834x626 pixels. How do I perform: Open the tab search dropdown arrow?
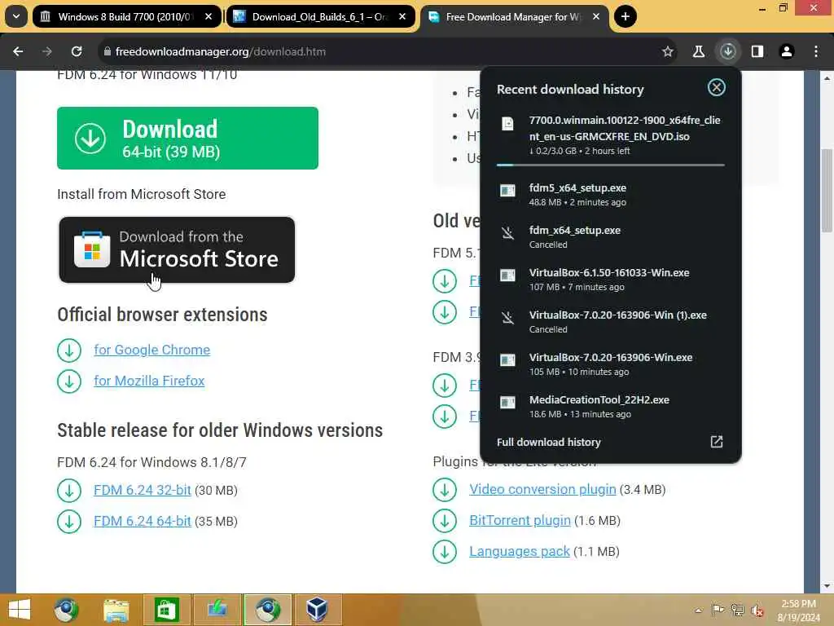coord(16,16)
